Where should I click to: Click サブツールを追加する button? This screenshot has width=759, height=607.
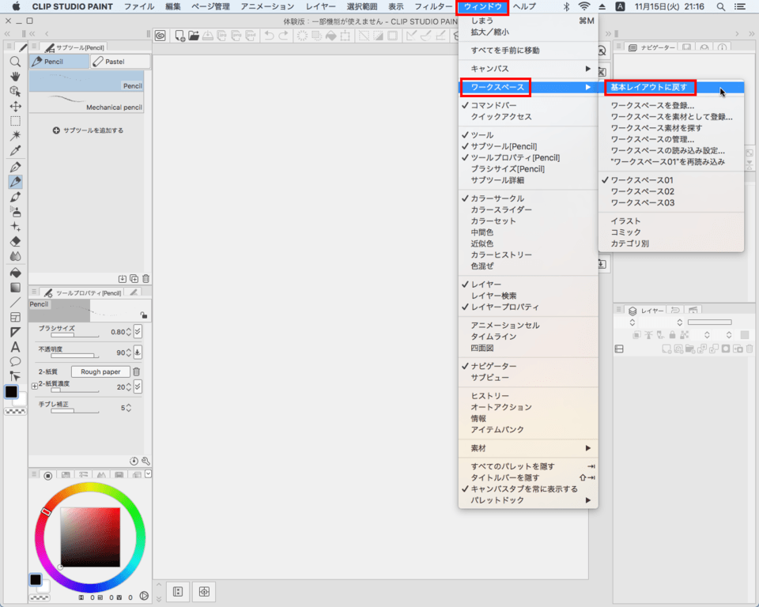pos(88,130)
